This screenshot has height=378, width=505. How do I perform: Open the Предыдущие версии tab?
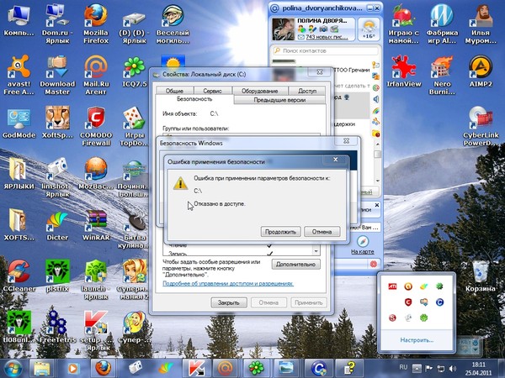(279, 100)
